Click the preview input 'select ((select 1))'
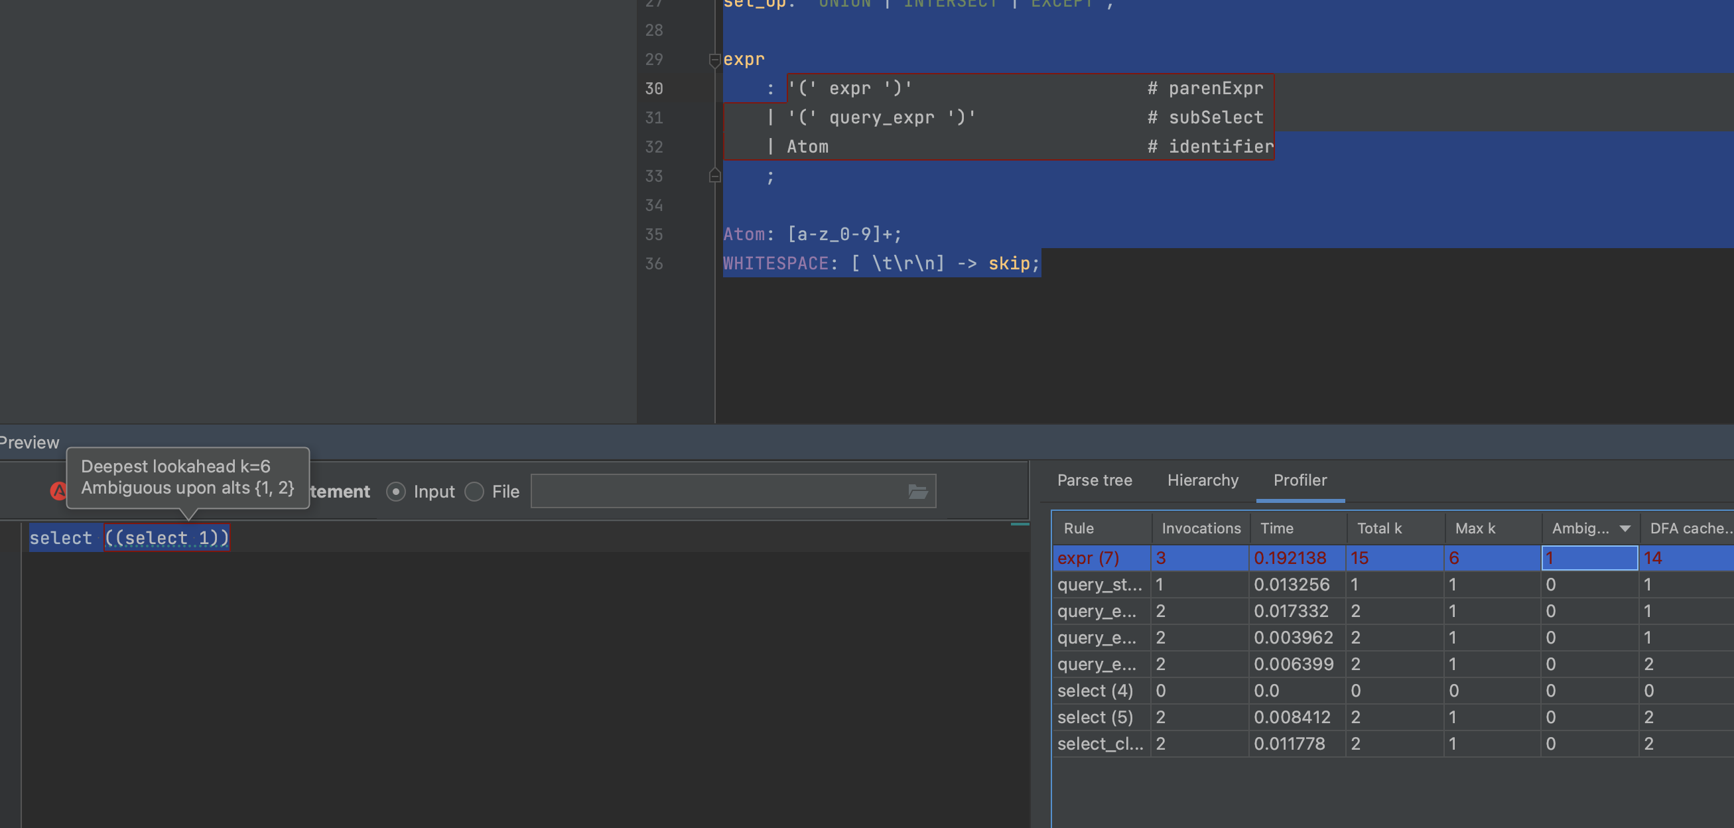Image resolution: width=1734 pixels, height=828 pixels. [x=129, y=538]
